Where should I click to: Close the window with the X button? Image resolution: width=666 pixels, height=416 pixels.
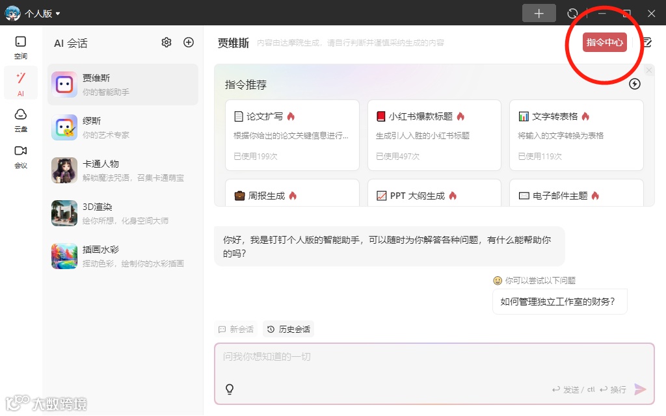[x=651, y=14]
